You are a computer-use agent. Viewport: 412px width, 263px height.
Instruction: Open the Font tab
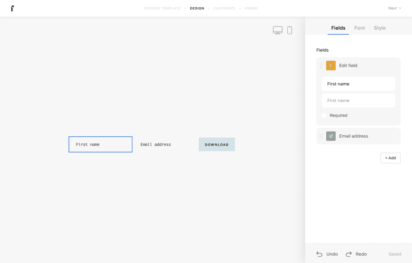[359, 28]
